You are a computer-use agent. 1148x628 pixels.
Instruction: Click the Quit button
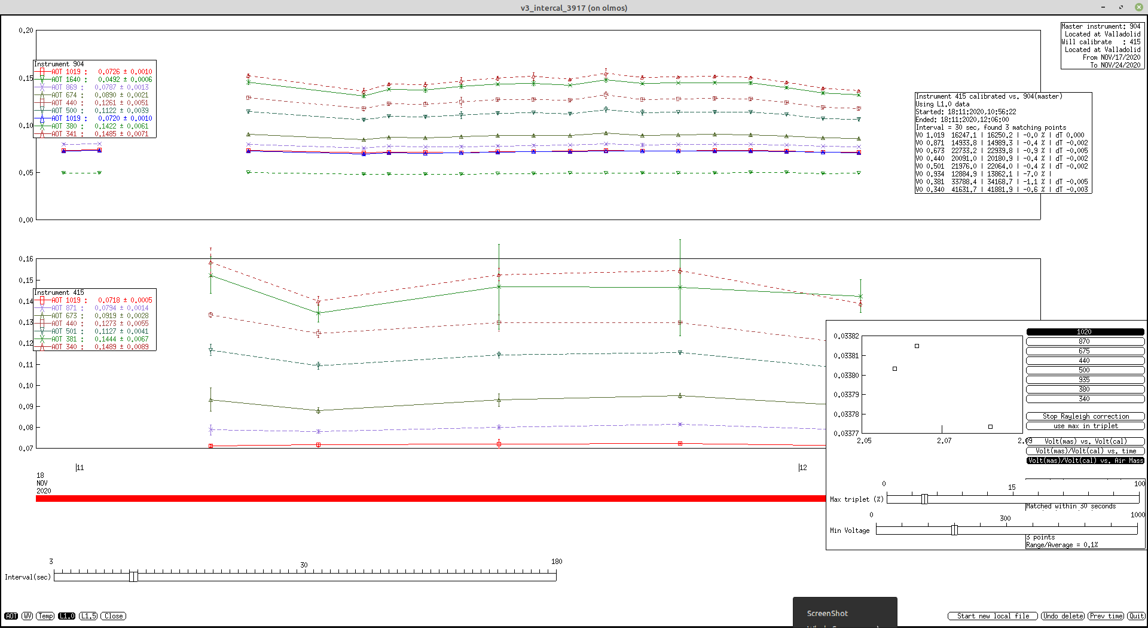[1136, 616]
